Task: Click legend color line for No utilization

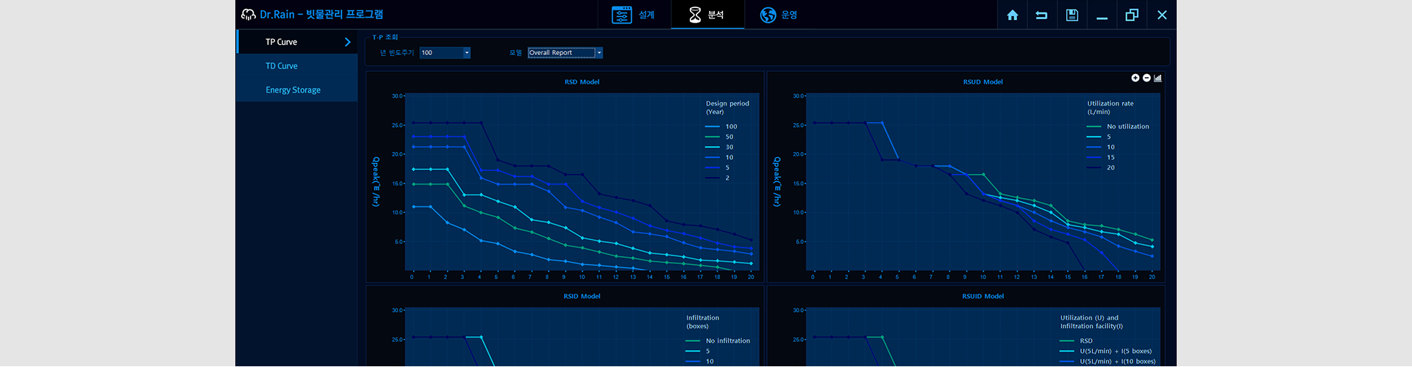Action: (1094, 127)
